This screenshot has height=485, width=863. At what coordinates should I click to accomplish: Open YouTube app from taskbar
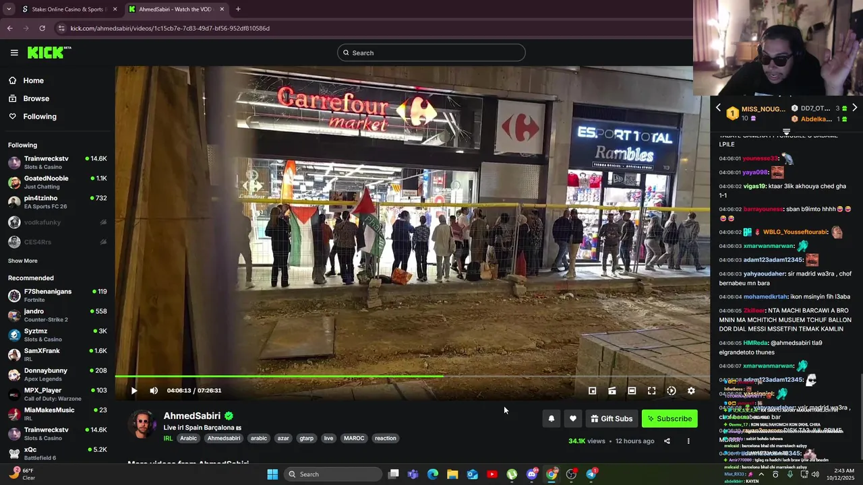point(492,474)
